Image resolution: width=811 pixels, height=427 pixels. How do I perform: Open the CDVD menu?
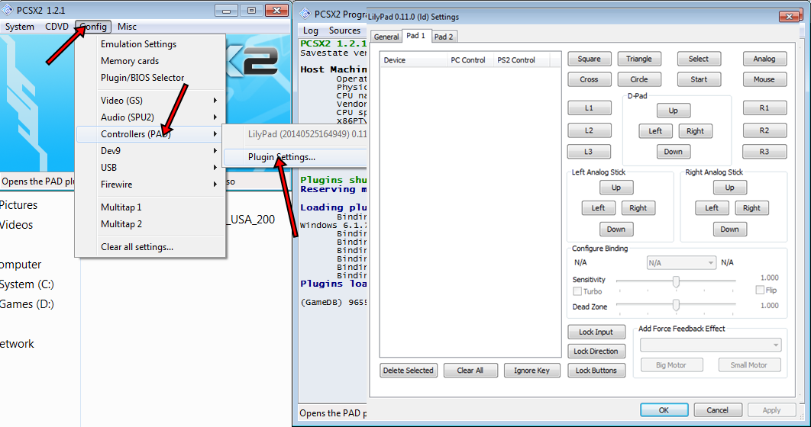point(57,27)
